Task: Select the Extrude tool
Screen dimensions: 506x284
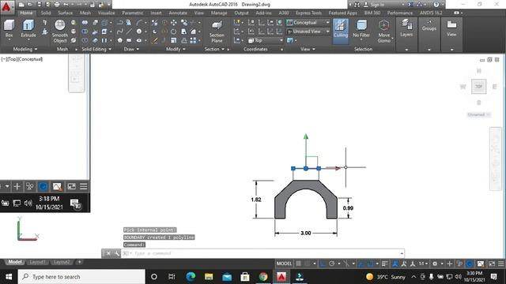Action: point(28,28)
